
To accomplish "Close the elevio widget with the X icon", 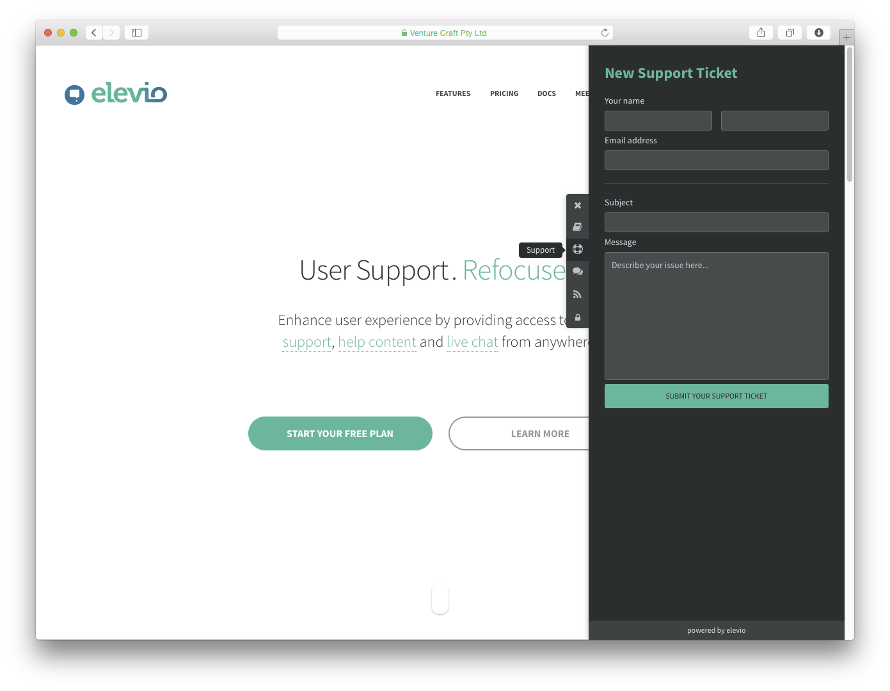I will 578,205.
